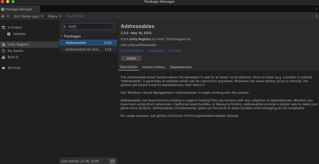Clear the search field with x icon

click(x=112, y=26)
